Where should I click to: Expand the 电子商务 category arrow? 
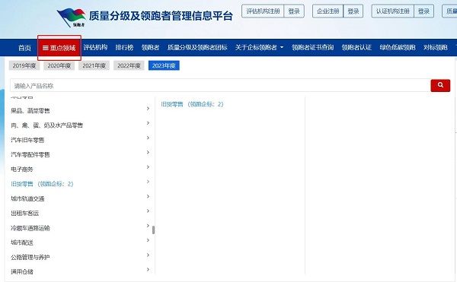(148, 167)
